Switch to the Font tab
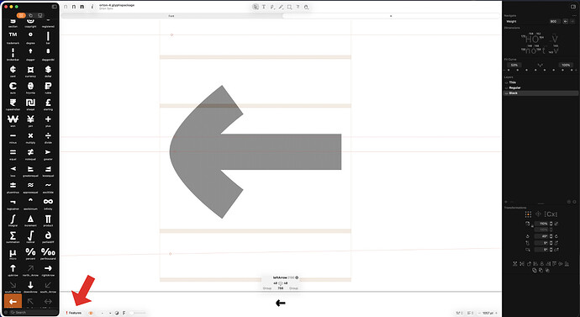This screenshot has width=580, height=317. [171, 16]
